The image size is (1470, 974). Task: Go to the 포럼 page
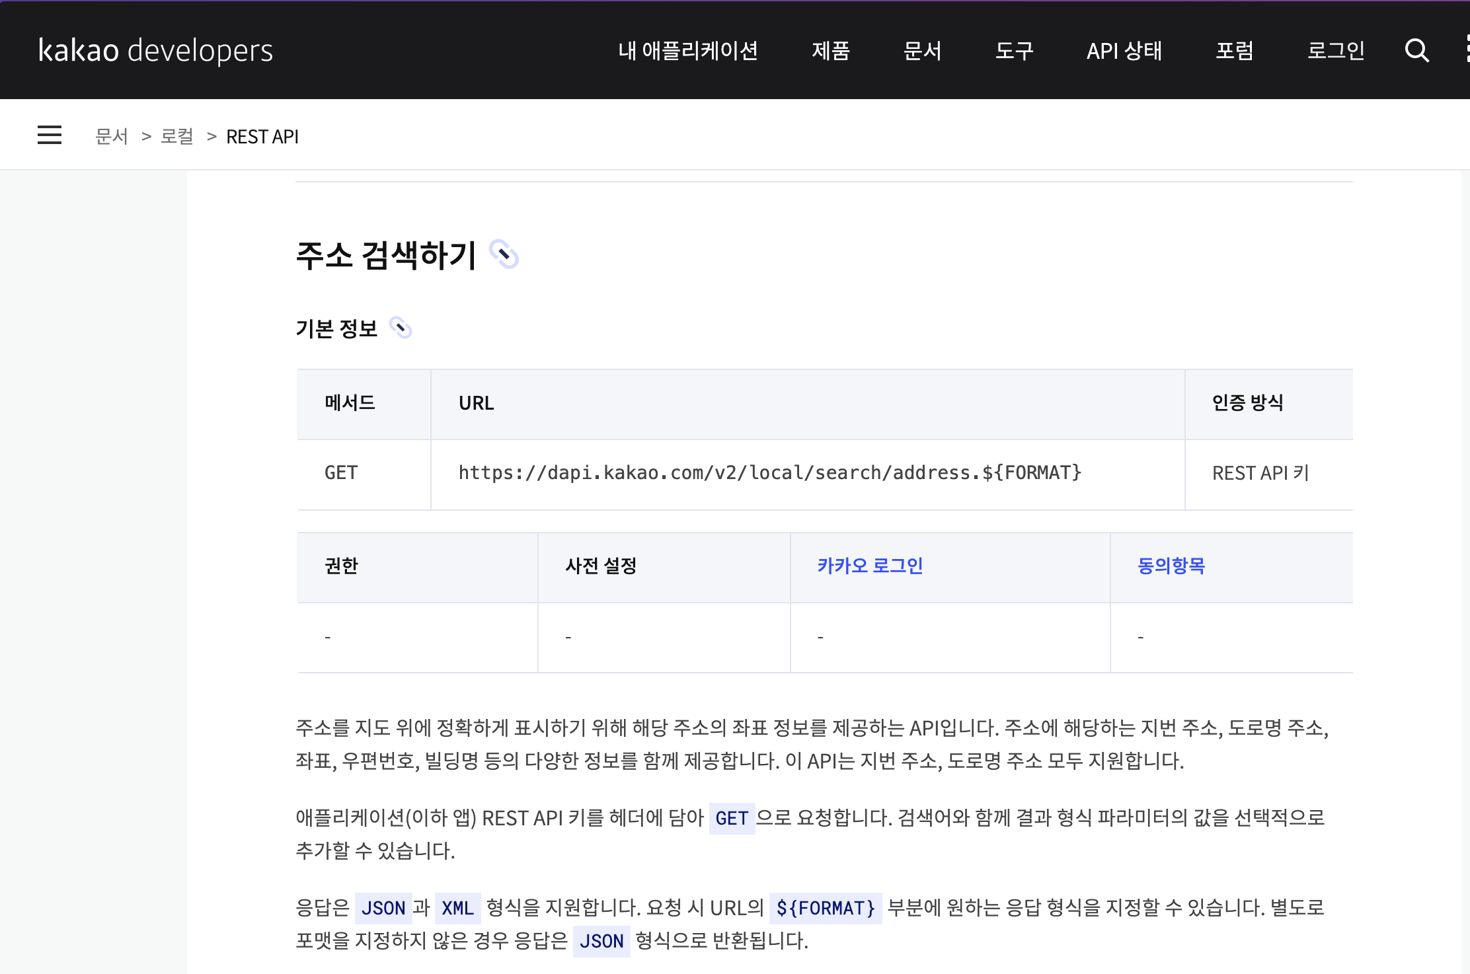(x=1234, y=50)
